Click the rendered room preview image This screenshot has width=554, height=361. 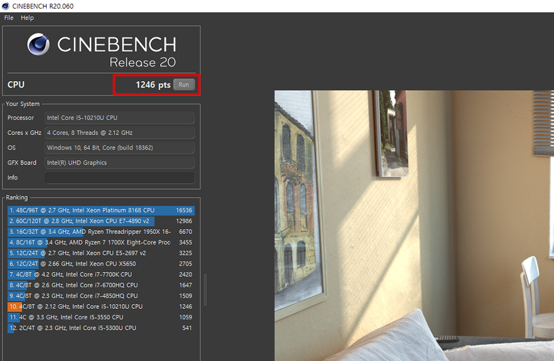414,226
